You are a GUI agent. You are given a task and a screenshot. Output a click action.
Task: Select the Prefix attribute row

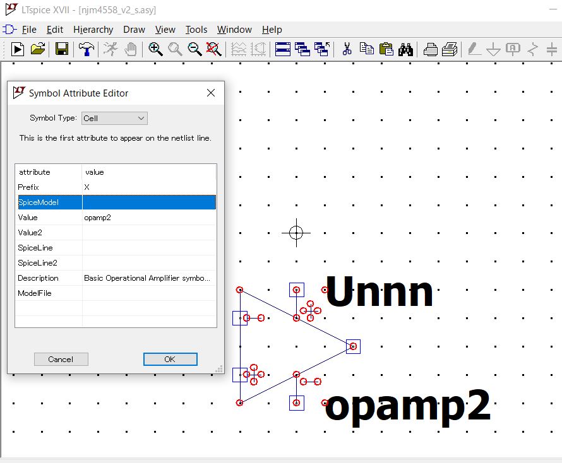(x=116, y=187)
